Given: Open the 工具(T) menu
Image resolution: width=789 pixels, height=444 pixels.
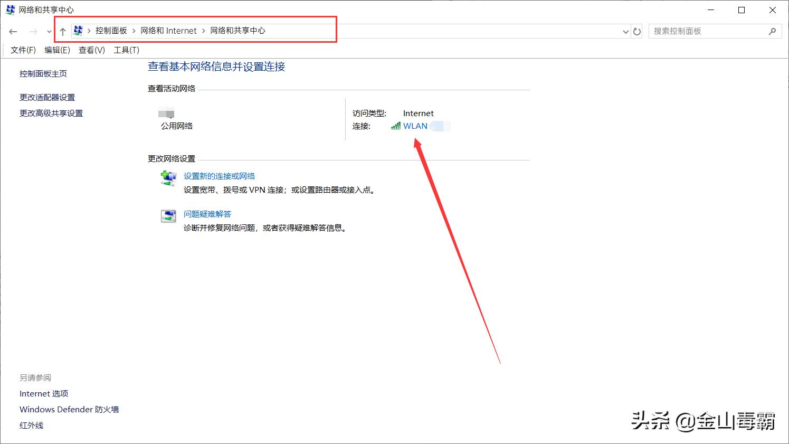Looking at the screenshot, I should (x=125, y=50).
